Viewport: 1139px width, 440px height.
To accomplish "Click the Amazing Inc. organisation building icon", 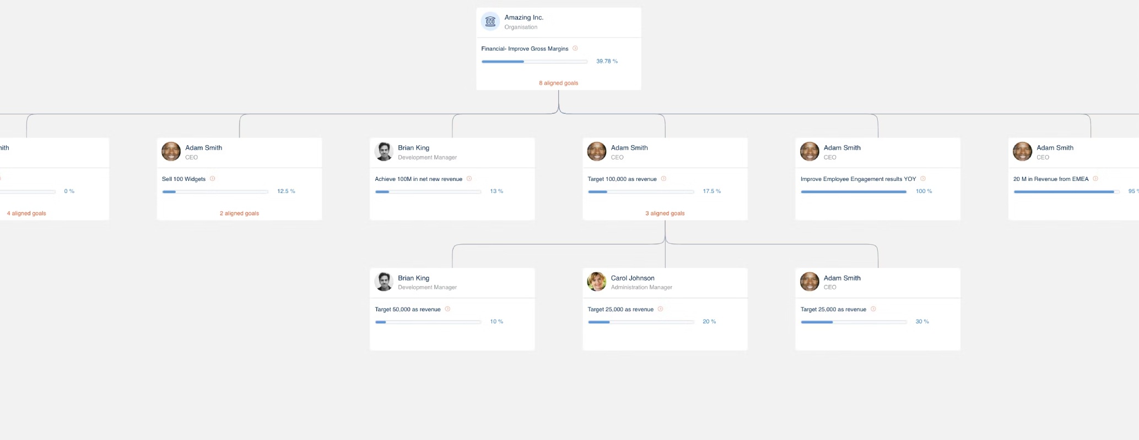I will point(490,21).
